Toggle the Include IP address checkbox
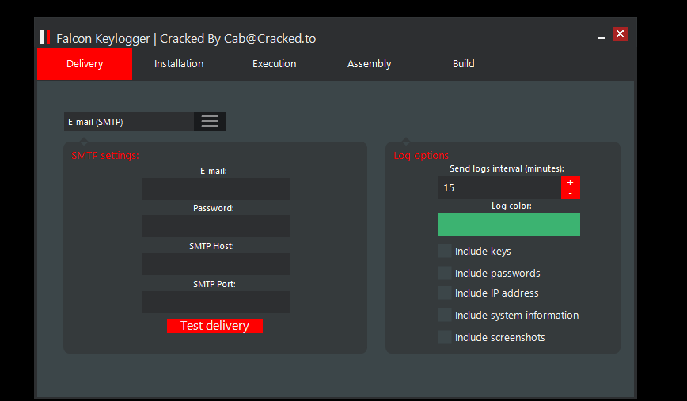The image size is (687, 401). [445, 293]
